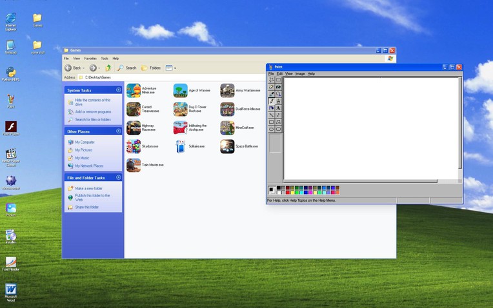The image size is (493, 308).
Task: Select the Airbrush spray tool in Paint
Action: pyautogui.click(x=271, y=108)
